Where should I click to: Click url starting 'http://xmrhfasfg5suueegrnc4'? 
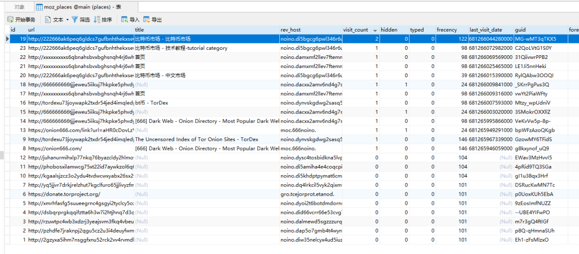point(80,203)
